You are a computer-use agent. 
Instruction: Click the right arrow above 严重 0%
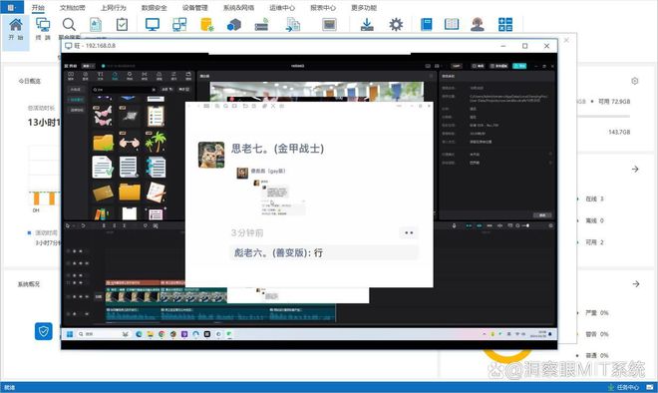pyautogui.click(x=636, y=284)
